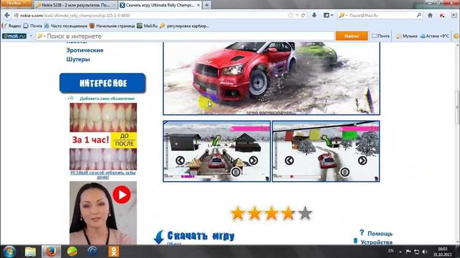Open the search engine selector dropdown

click(342, 15)
